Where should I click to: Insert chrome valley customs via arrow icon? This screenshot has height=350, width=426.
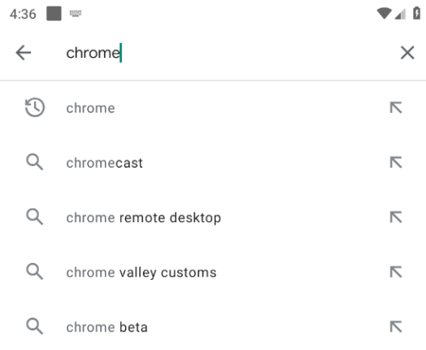tap(396, 272)
